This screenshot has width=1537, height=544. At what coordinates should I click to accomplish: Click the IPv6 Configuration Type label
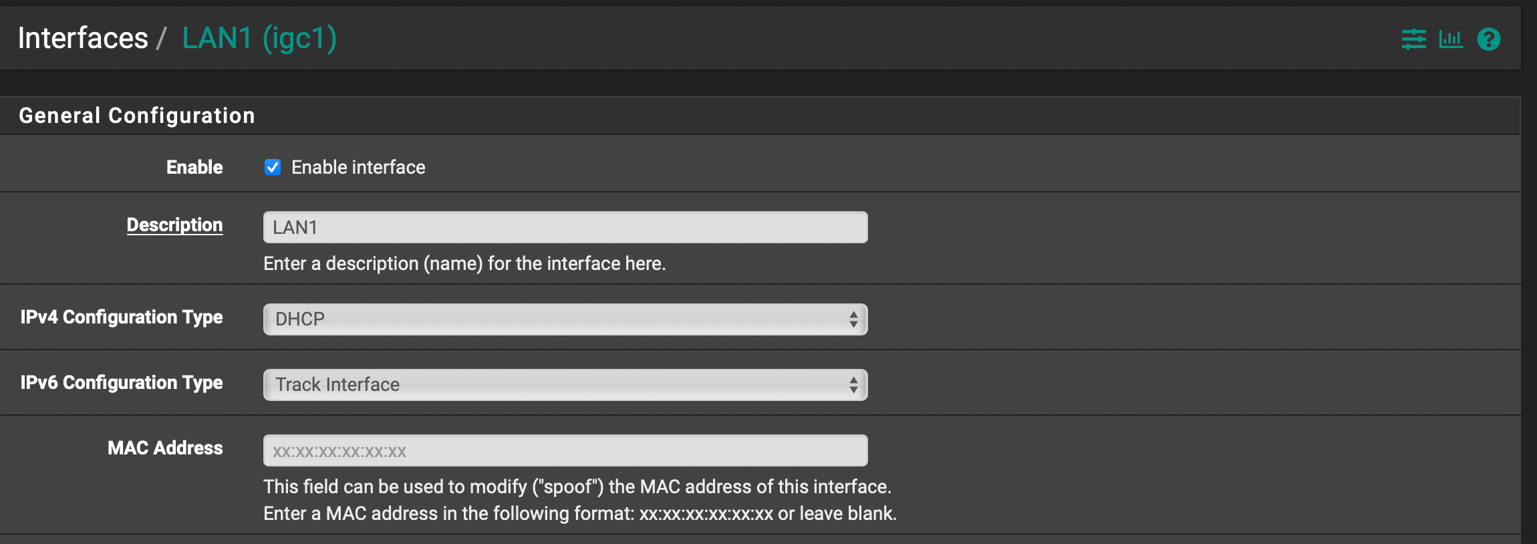coord(122,382)
